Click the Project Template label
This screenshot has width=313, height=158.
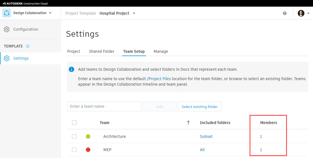[81, 13]
